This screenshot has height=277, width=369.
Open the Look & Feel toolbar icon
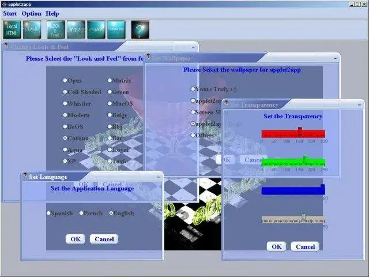(56, 29)
